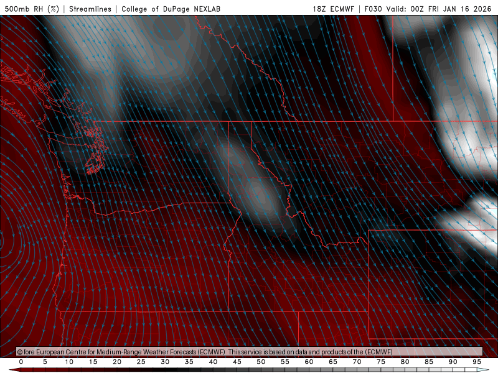Image resolution: width=498 pixels, height=373 pixels.
Task: Select the "15" color scale label
Action: coord(93,362)
